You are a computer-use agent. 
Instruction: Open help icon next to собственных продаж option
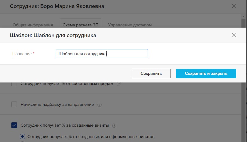click(x=119, y=84)
